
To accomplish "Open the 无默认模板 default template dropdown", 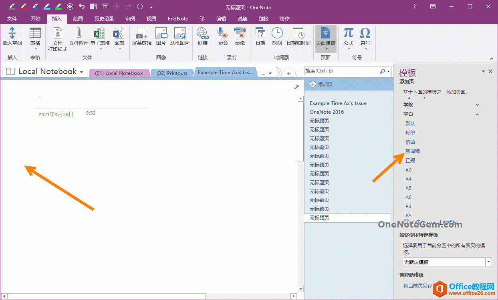I will (488, 262).
